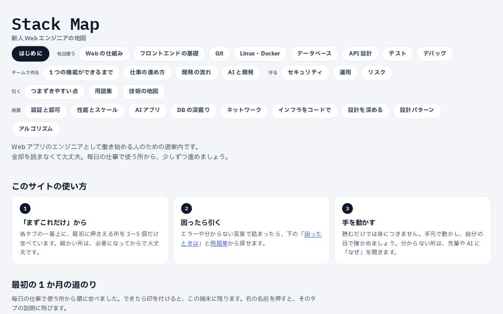Open DB の深掘り tab

[193, 110]
